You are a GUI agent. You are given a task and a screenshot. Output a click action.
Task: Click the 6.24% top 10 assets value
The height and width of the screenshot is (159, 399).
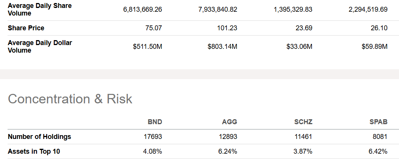pyautogui.click(x=228, y=151)
